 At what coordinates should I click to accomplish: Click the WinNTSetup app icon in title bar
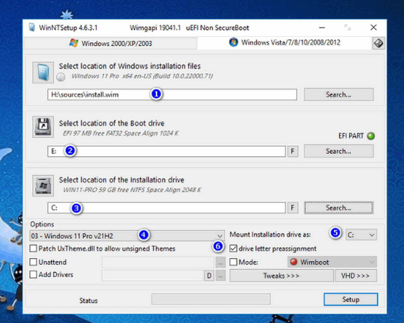click(32, 27)
